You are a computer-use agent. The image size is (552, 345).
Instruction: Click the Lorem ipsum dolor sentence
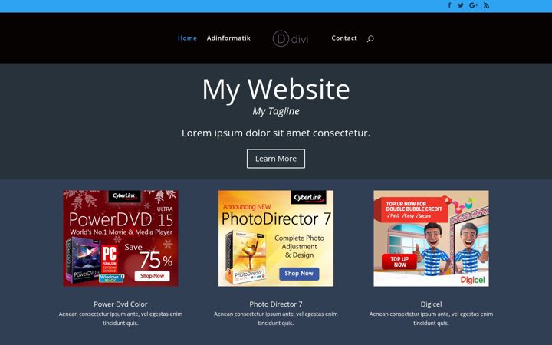pyautogui.click(x=276, y=133)
